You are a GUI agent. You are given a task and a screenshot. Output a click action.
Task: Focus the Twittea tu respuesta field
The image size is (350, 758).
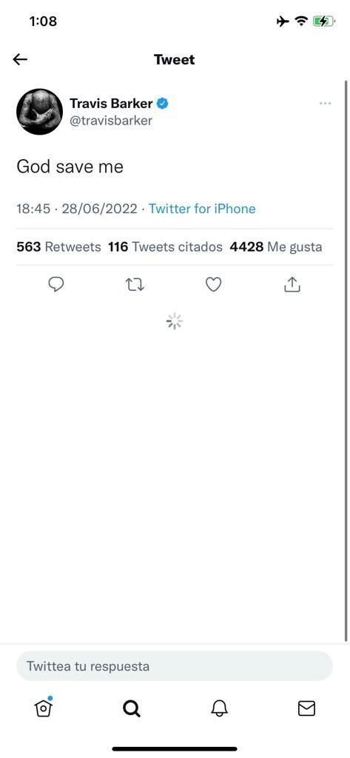point(175,666)
